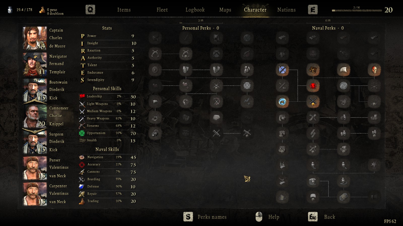
Task: Click the white sail naval perk icon
Action: click(343, 70)
